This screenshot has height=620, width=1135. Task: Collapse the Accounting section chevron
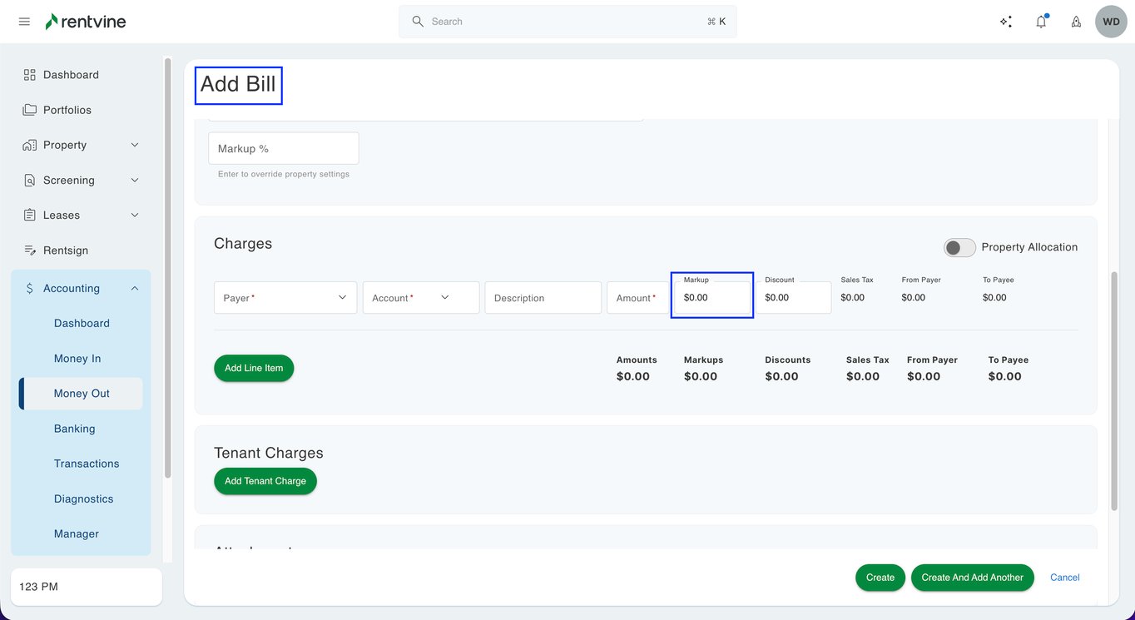tap(135, 288)
